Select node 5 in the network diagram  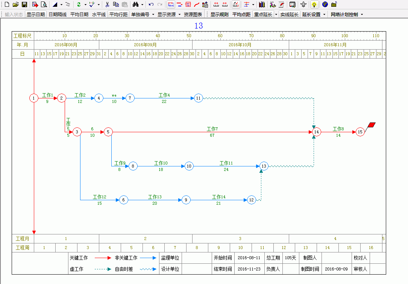coord(108,132)
